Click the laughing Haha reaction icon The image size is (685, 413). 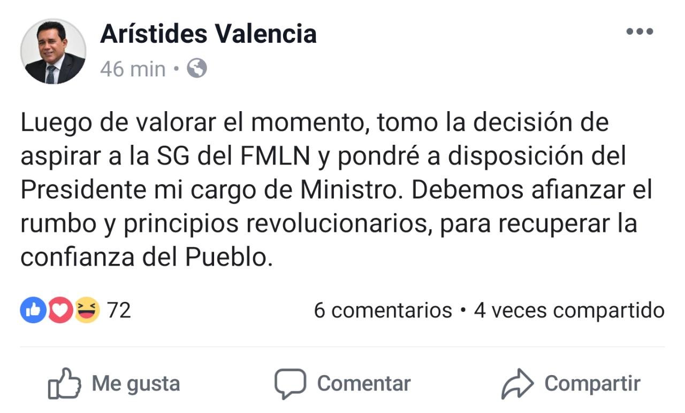pyautogui.click(x=87, y=309)
